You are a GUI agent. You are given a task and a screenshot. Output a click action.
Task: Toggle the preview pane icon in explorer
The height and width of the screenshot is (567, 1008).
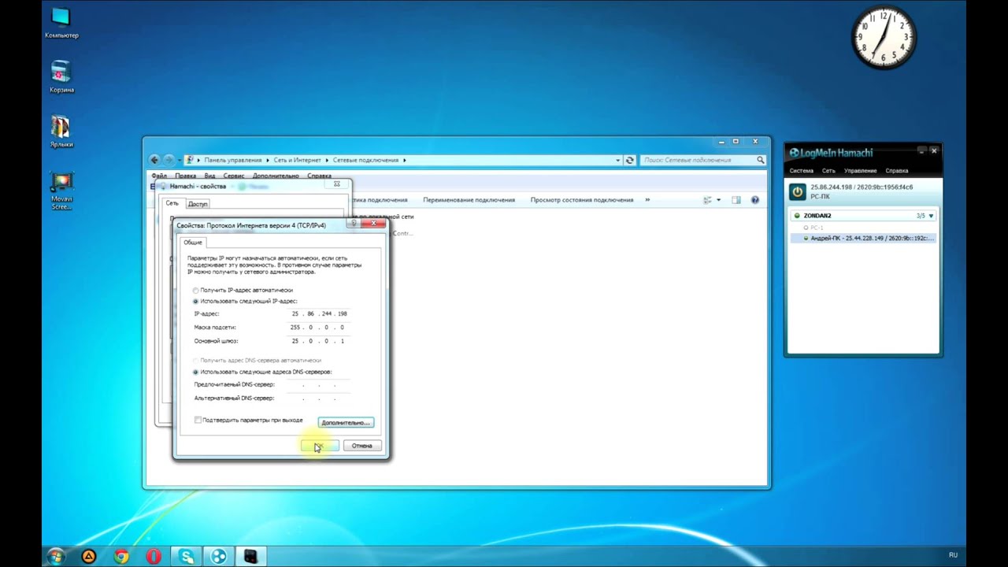point(736,200)
